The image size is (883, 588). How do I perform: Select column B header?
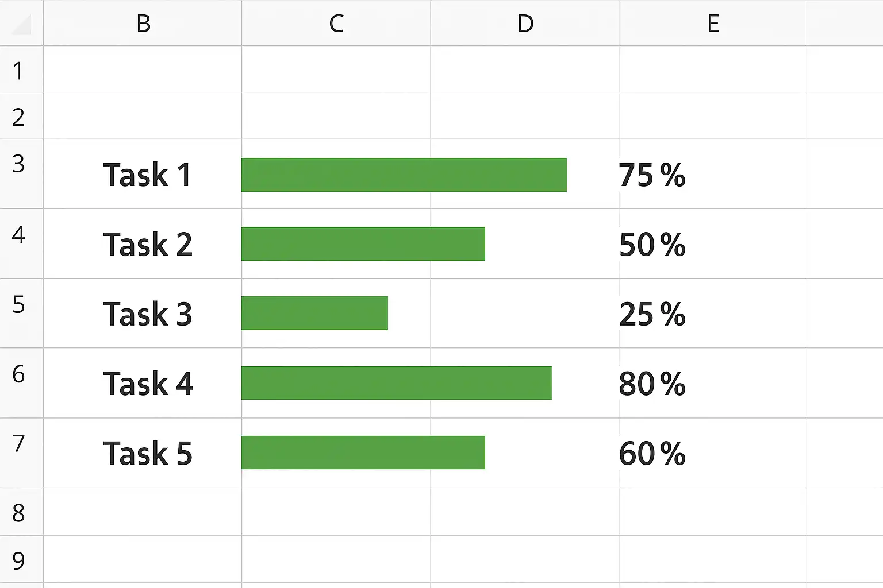click(x=143, y=24)
